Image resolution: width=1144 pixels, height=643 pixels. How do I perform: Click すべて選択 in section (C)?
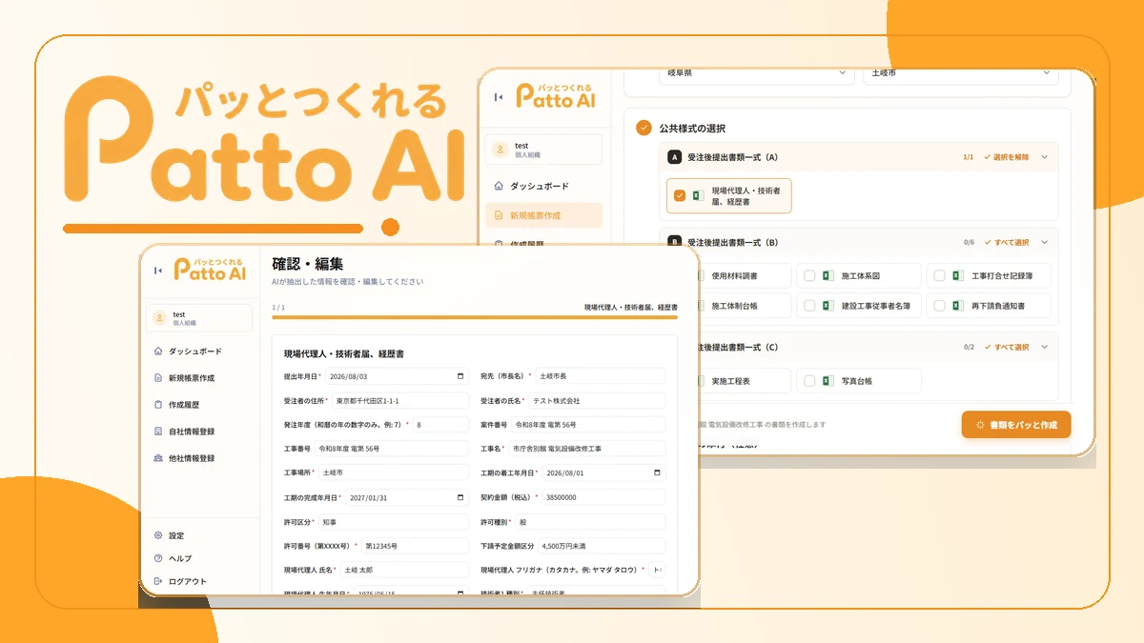[1006, 347]
